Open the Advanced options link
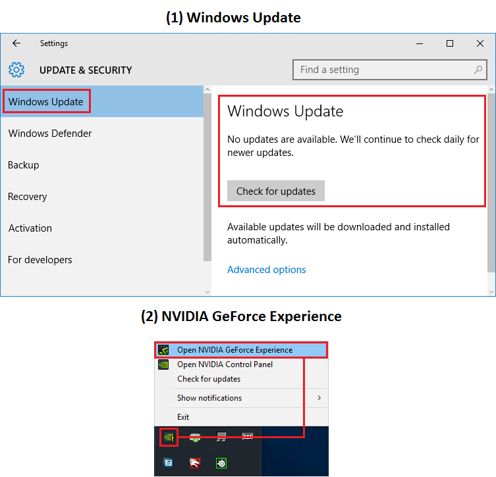Viewport: 496px width, 477px height. click(266, 270)
